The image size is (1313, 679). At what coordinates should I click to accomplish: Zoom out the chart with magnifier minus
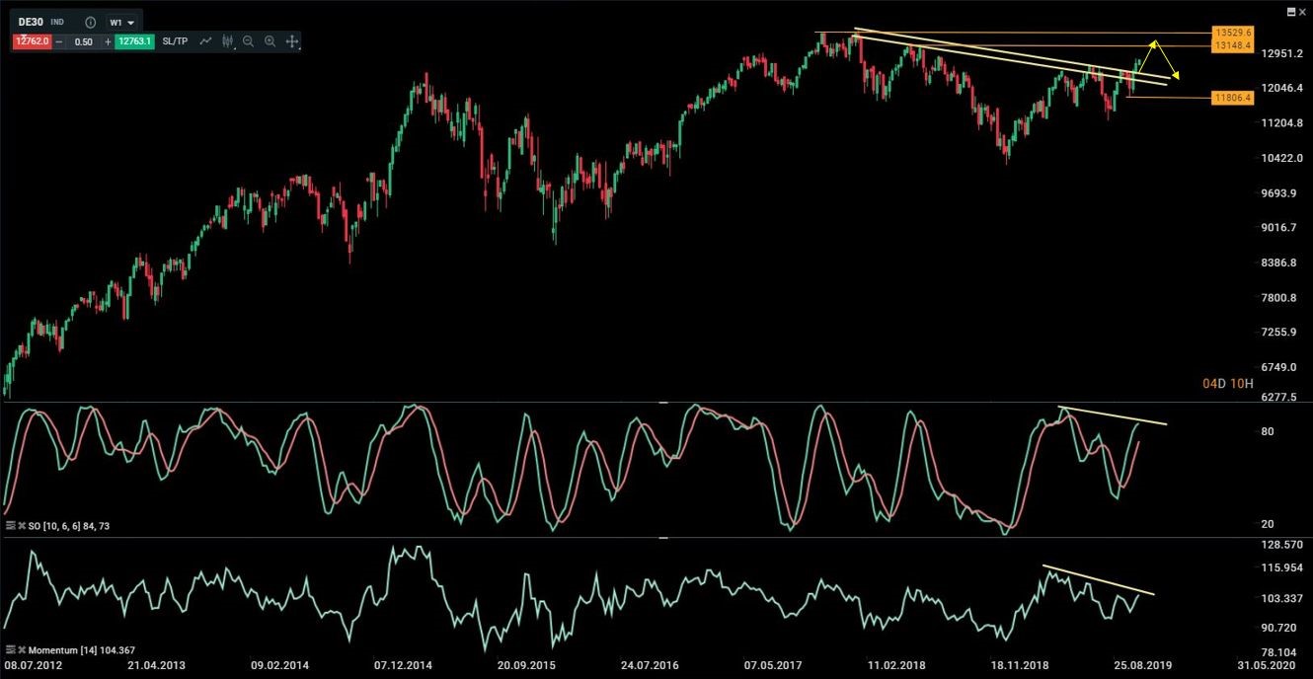[248, 41]
